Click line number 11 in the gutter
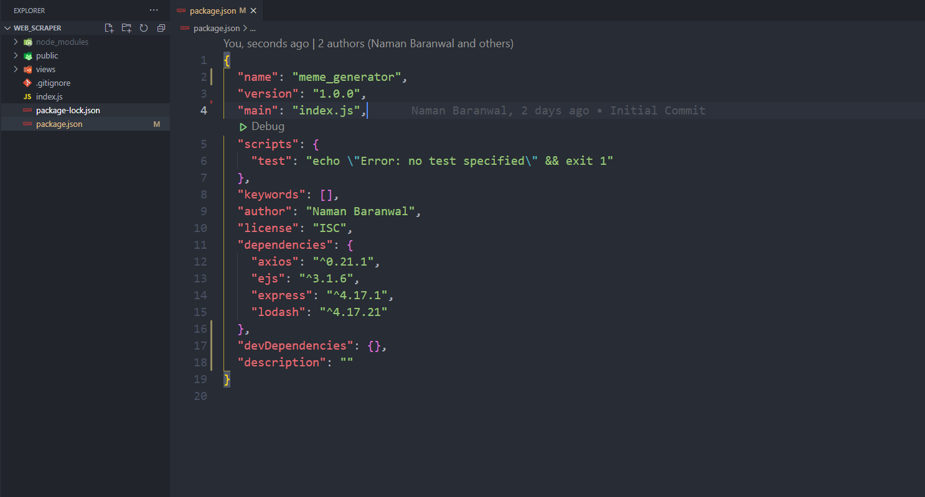925x497 pixels. tap(200, 244)
